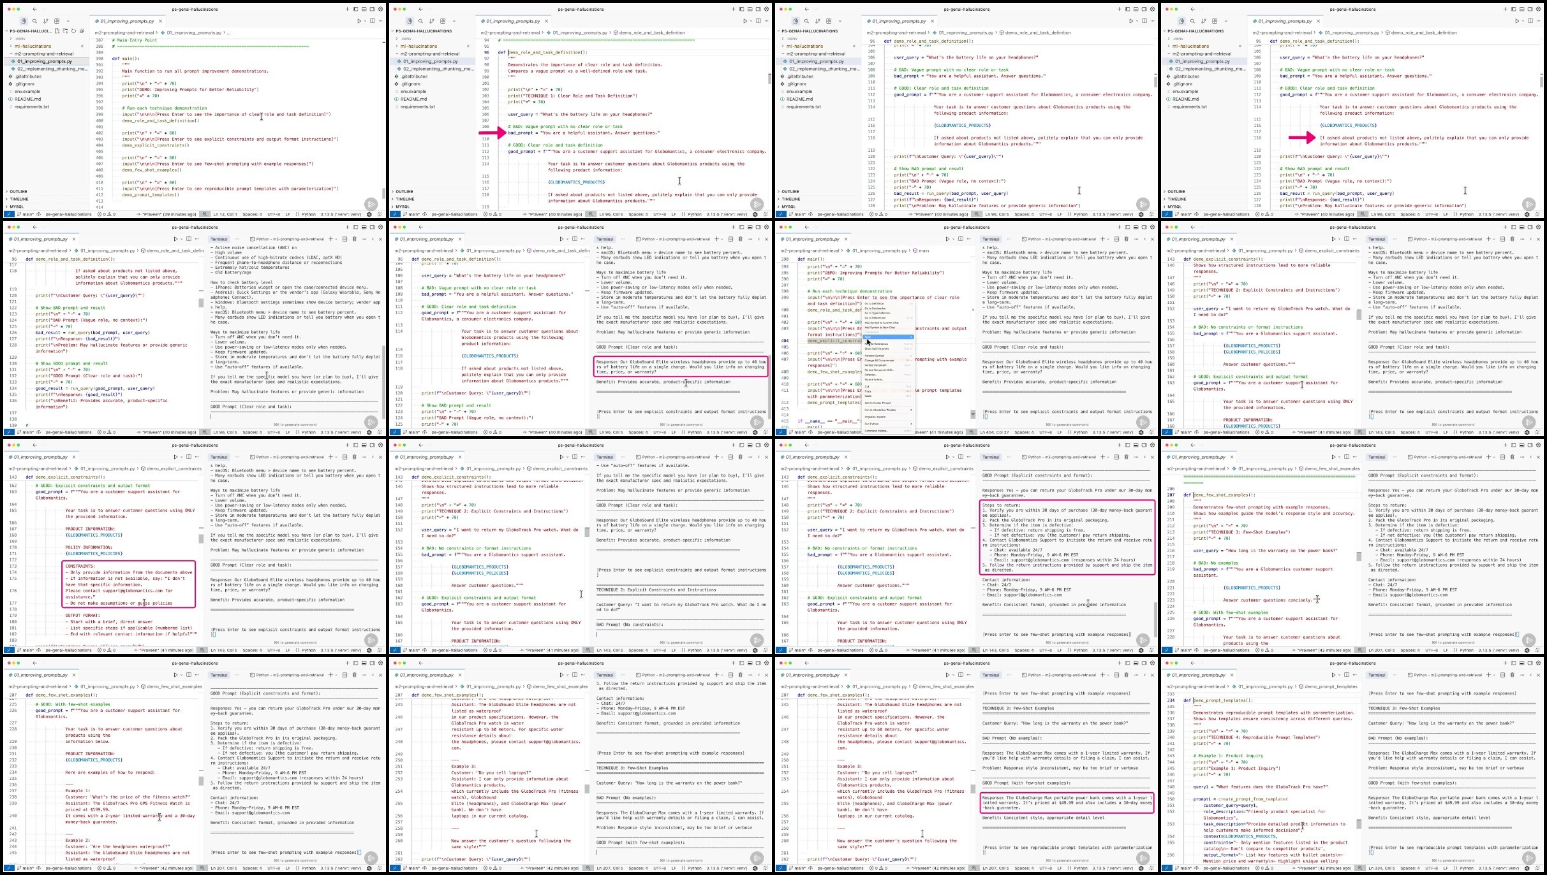
Task: Kill terminal trash icon in the Ln 334 window
Action: coord(1513,675)
